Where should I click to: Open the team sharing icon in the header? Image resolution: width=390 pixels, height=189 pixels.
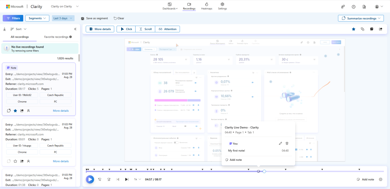pos(343,7)
